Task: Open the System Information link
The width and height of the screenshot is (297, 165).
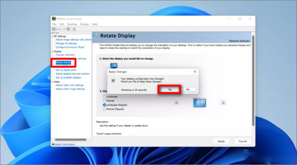Action: [65, 144]
